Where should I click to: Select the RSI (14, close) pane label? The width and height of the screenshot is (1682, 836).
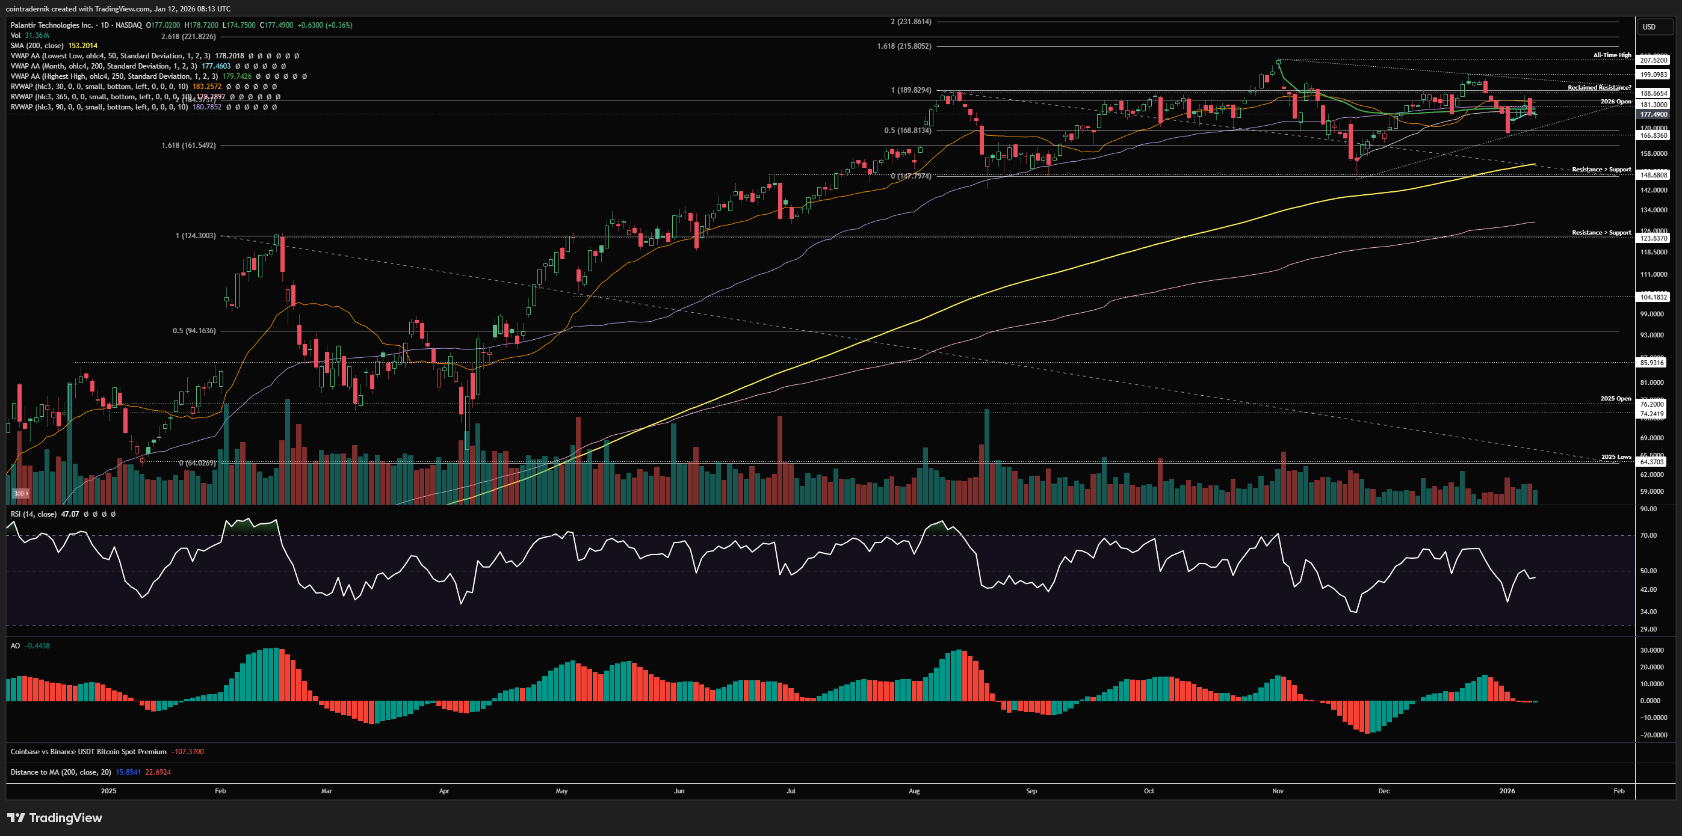[33, 514]
